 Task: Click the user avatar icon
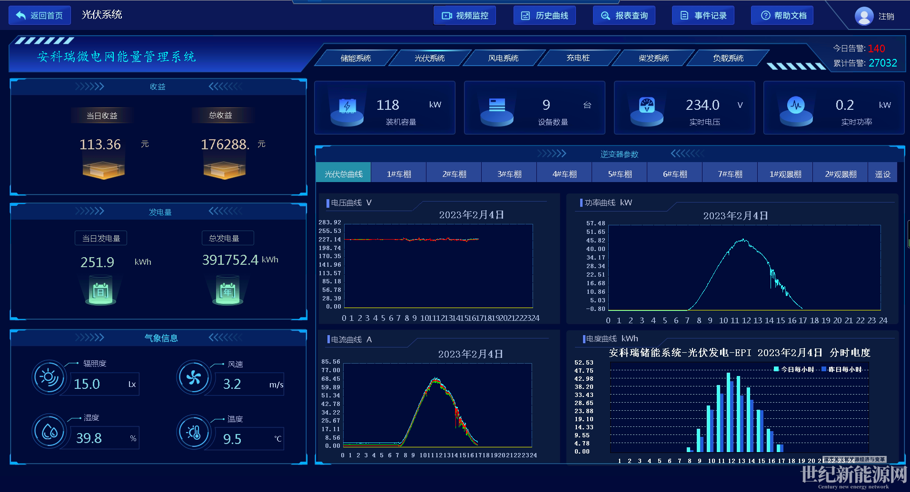[x=864, y=16]
